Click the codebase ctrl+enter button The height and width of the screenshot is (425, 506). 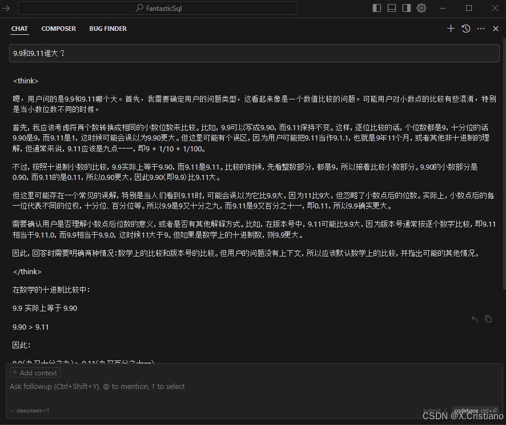coord(475,411)
